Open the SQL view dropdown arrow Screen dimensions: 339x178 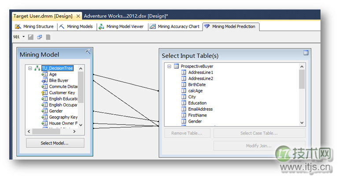tap(24, 36)
